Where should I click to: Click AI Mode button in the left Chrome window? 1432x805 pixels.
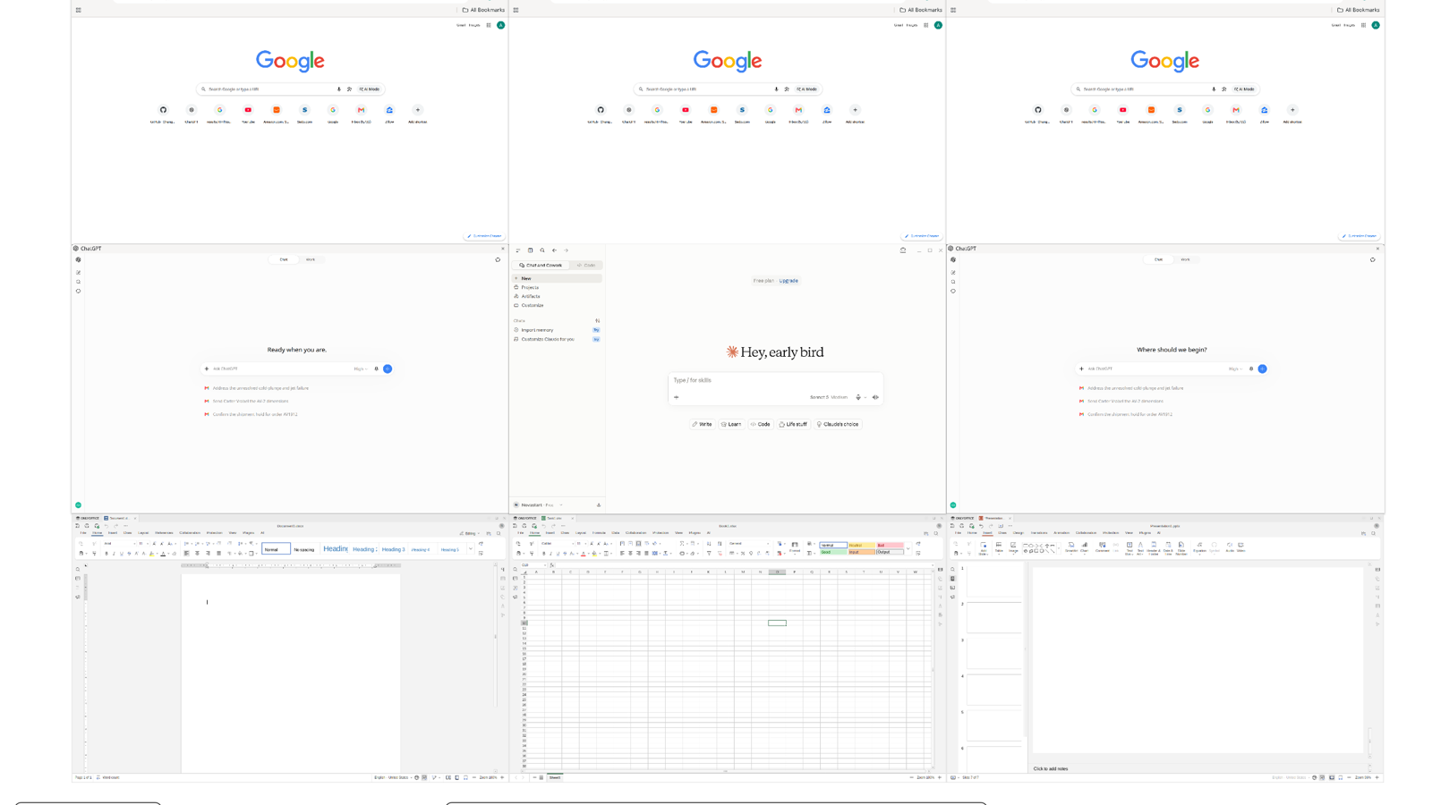[370, 89]
